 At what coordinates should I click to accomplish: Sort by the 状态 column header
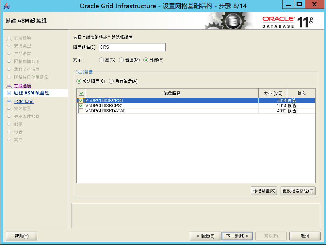coord(301,93)
